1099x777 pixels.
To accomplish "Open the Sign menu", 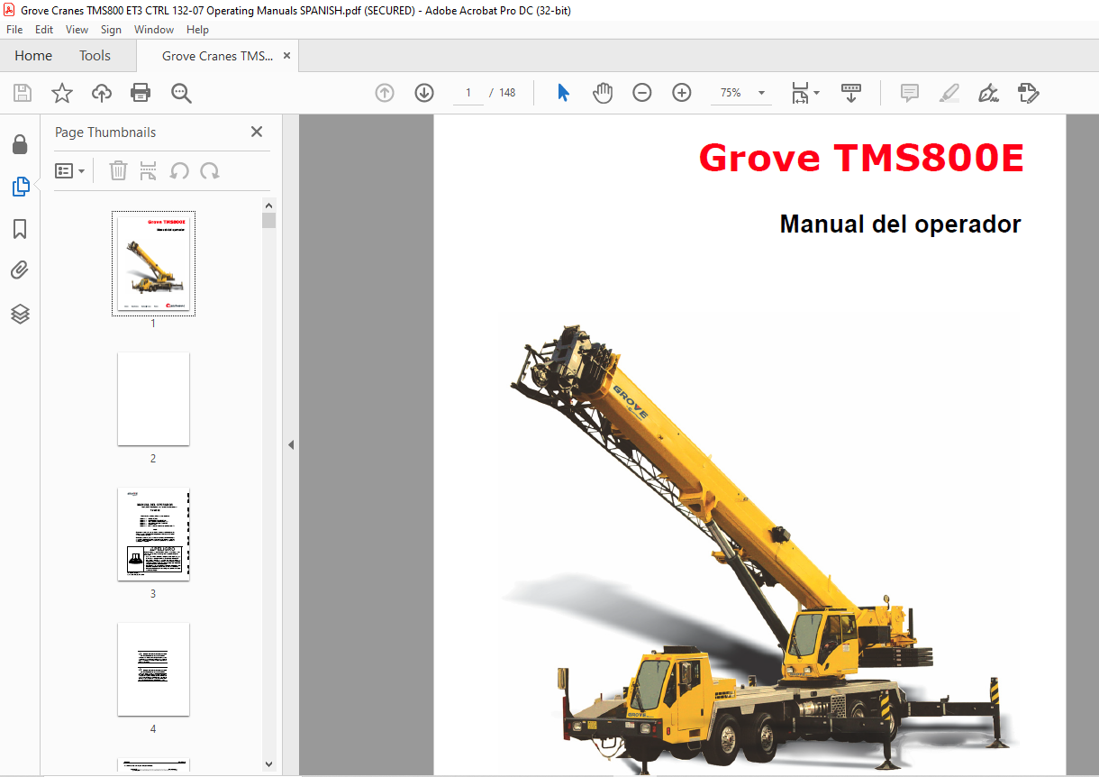I will 111,30.
